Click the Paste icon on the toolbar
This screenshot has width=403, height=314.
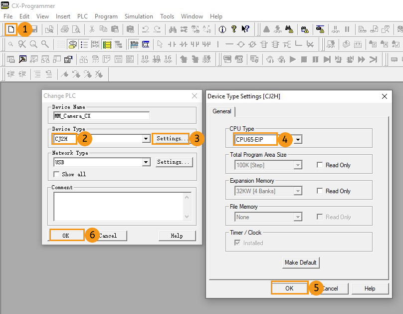tap(114, 28)
